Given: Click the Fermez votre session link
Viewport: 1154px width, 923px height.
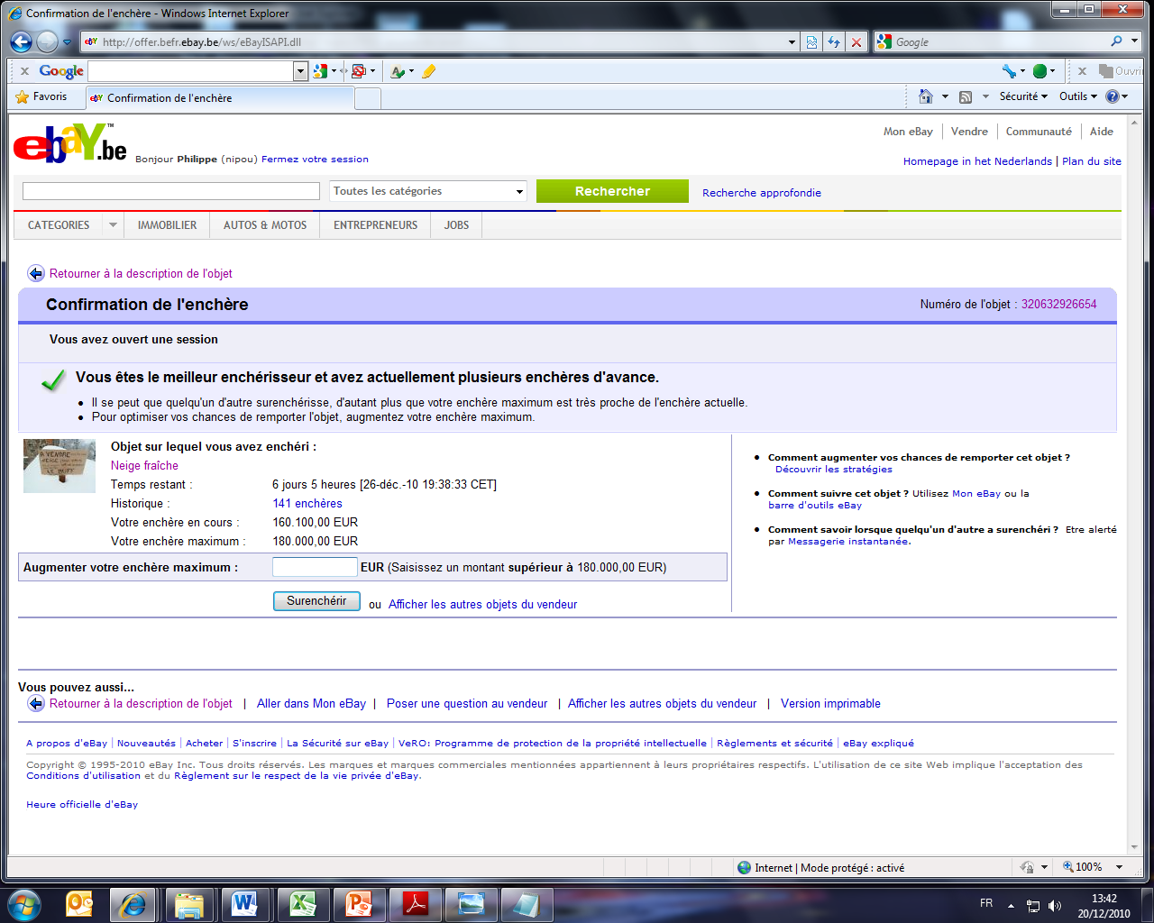Looking at the screenshot, I should [x=315, y=160].
